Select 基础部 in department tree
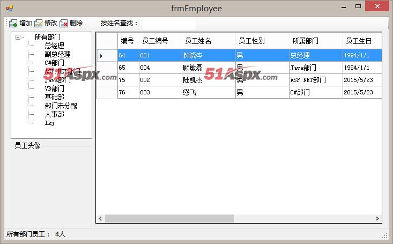 tap(54, 97)
